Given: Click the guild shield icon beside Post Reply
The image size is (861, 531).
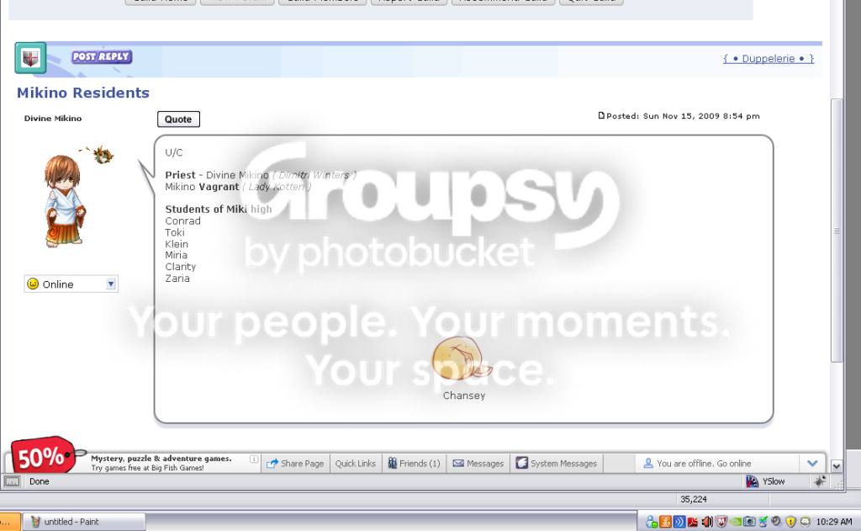Looking at the screenshot, I should point(30,58).
